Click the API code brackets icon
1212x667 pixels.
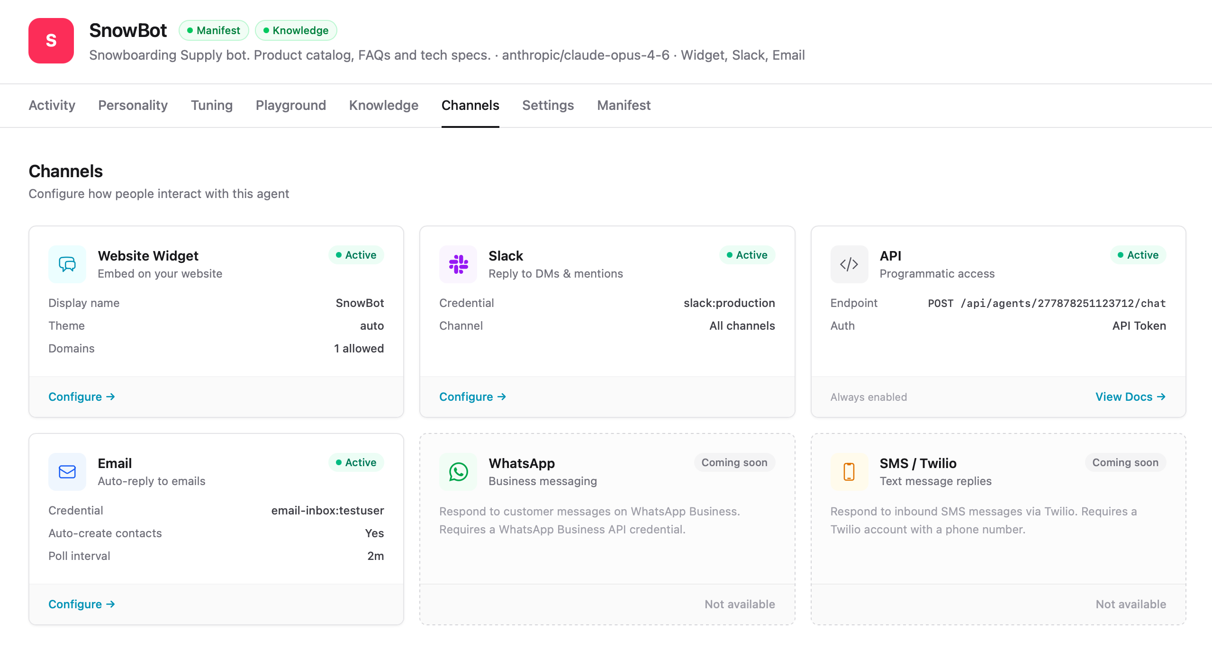tap(849, 264)
